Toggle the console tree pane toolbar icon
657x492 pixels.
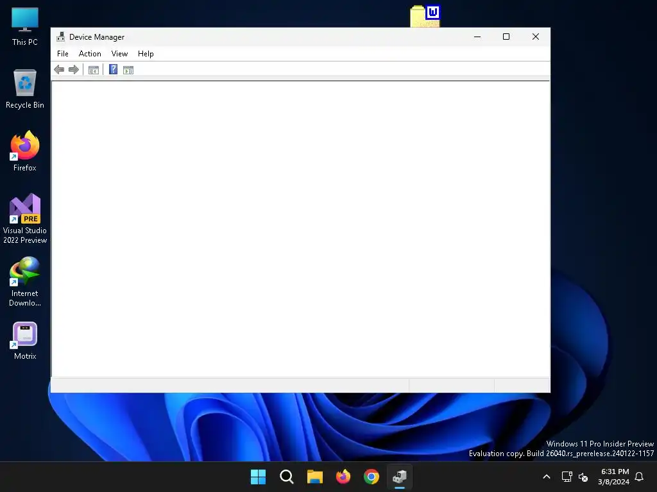(94, 70)
